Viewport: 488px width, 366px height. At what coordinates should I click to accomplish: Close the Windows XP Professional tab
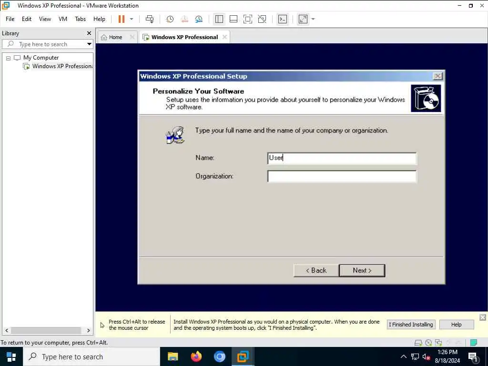[224, 37]
